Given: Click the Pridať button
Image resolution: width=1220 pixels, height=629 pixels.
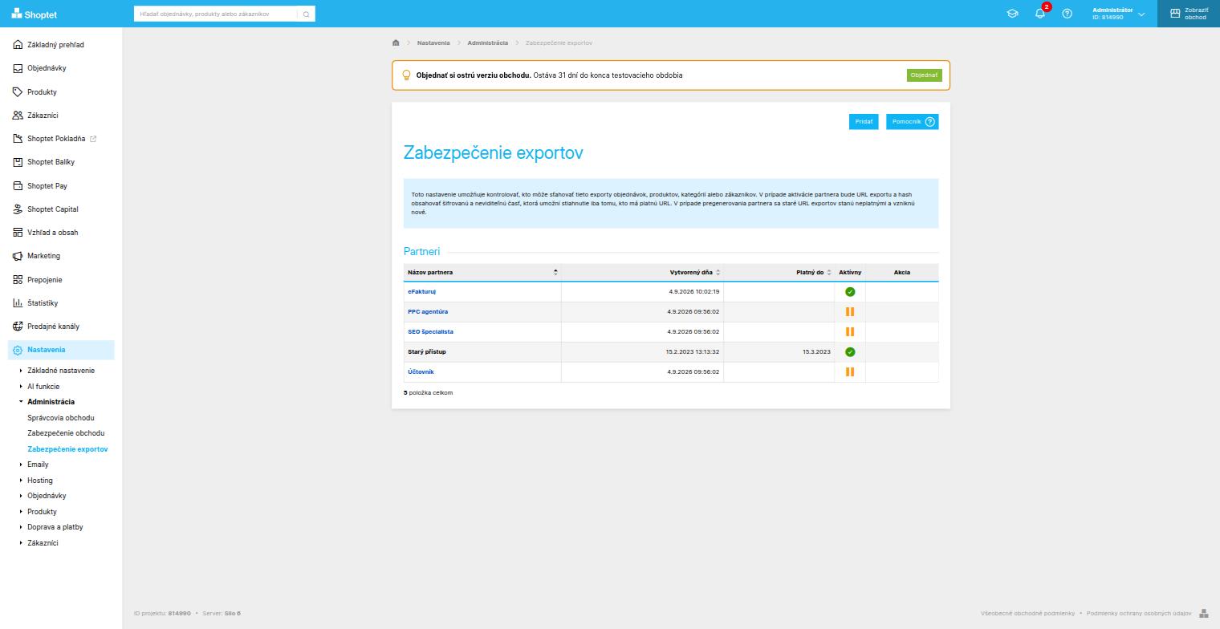Looking at the screenshot, I should coord(864,121).
